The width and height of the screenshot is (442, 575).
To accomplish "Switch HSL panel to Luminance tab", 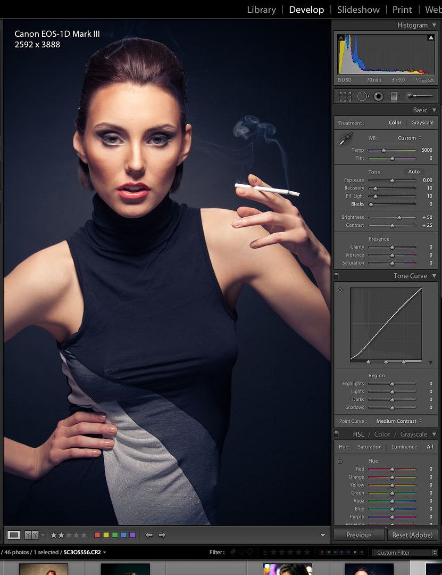I will (x=404, y=447).
